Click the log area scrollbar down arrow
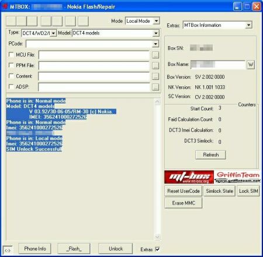263x257 pixels. (157, 237)
